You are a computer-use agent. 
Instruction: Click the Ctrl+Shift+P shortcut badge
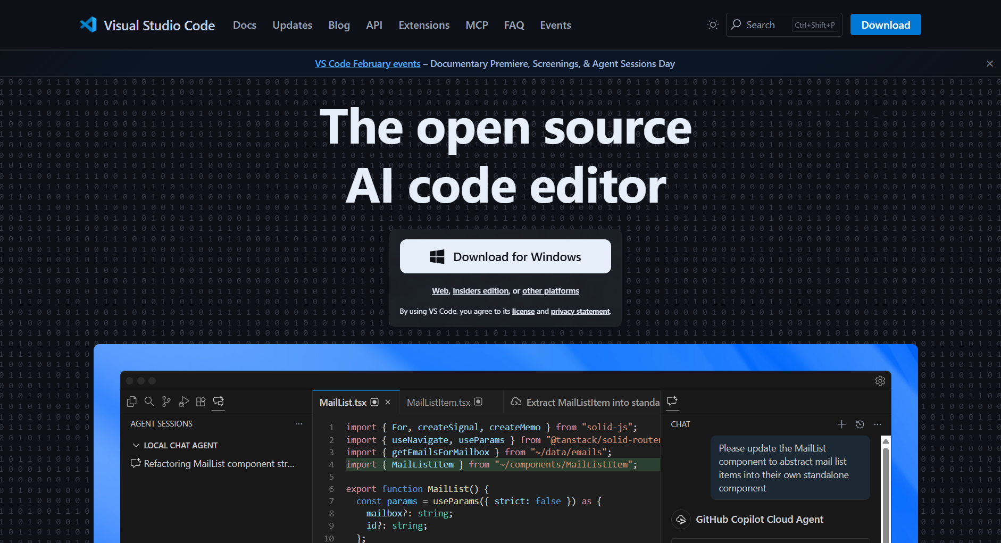point(815,25)
